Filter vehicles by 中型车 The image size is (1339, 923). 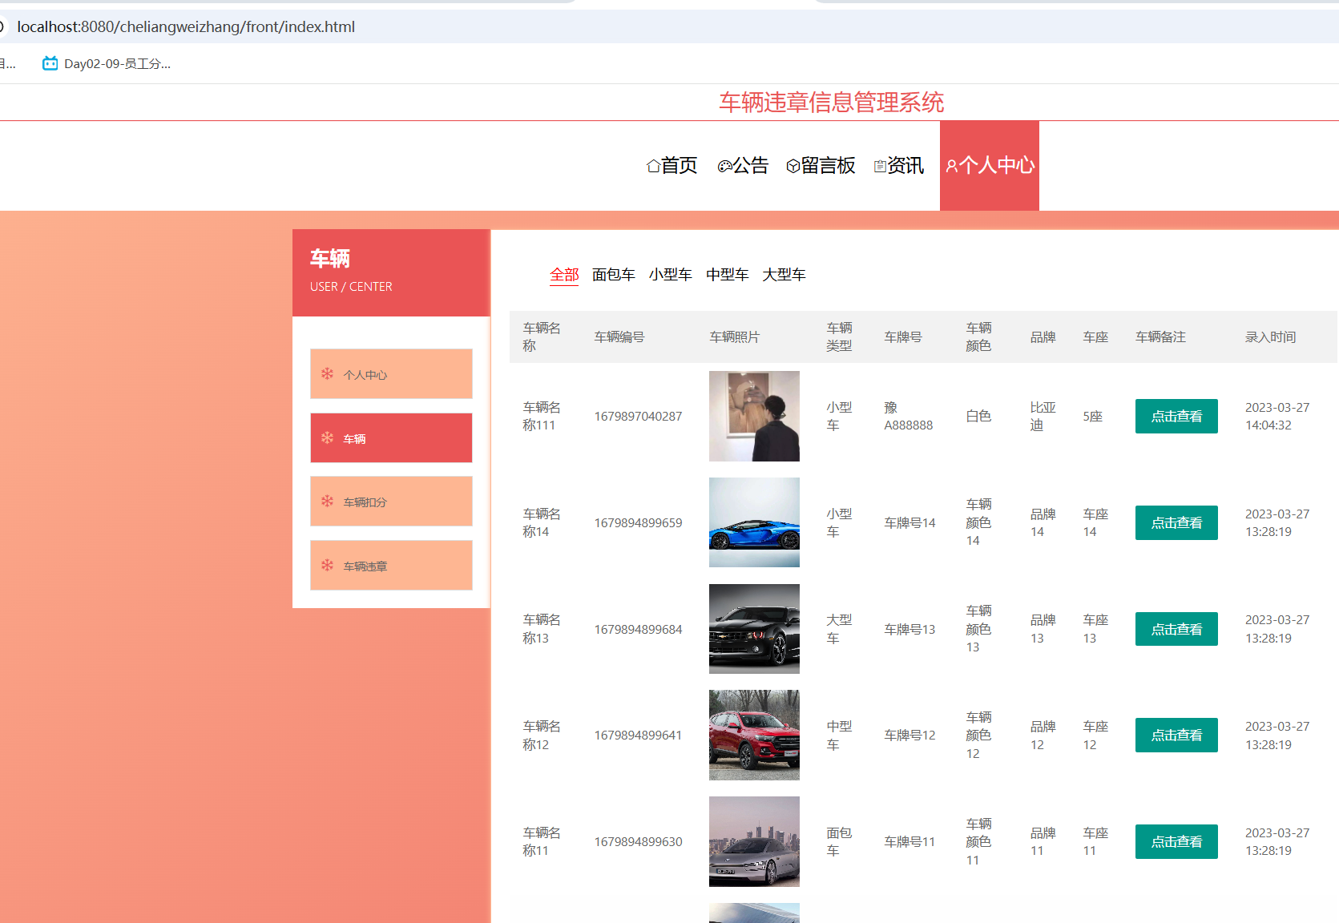click(x=728, y=275)
